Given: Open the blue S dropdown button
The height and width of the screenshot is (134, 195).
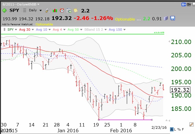Looking at the screenshot, I should coord(184,5).
